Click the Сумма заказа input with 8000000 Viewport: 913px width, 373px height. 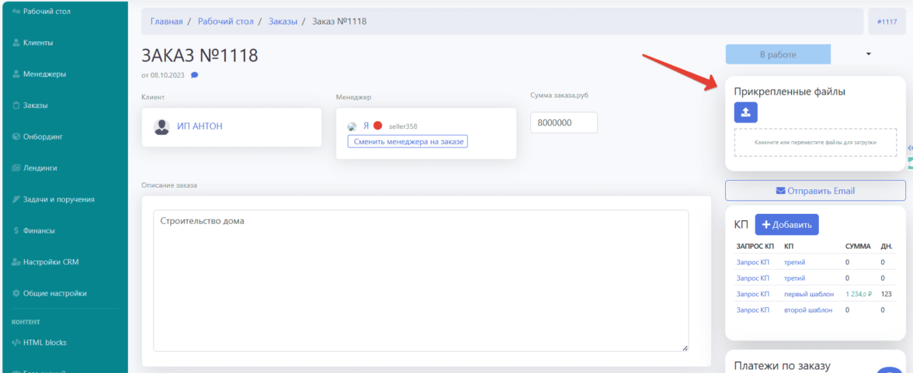tap(564, 123)
